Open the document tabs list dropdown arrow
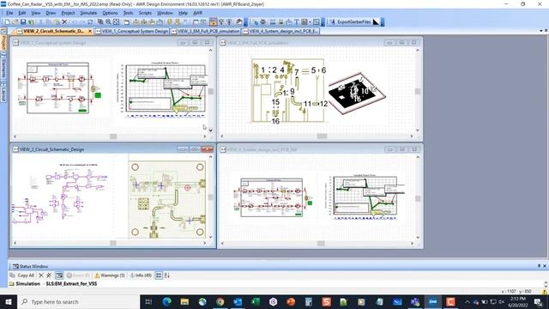 [x=541, y=31]
